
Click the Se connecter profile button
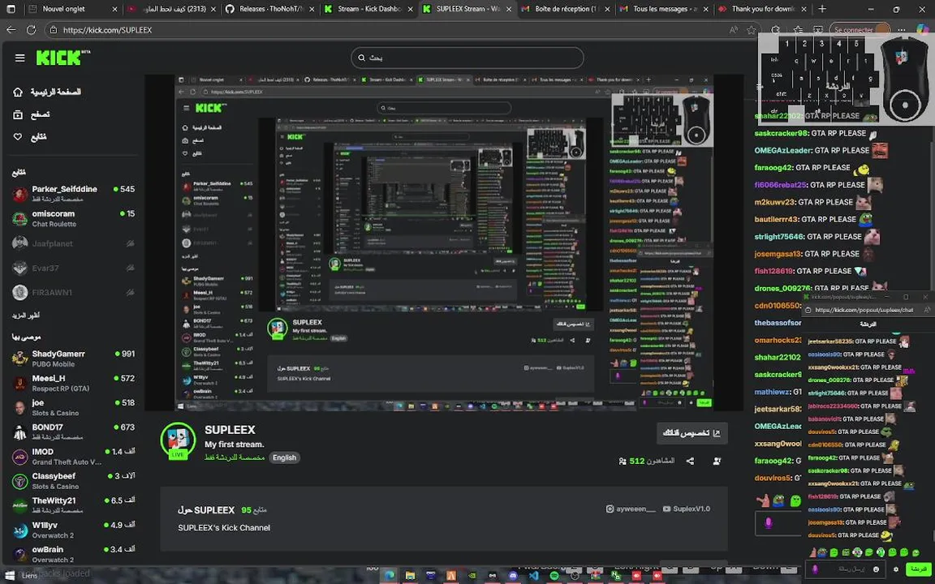pos(860,30)
